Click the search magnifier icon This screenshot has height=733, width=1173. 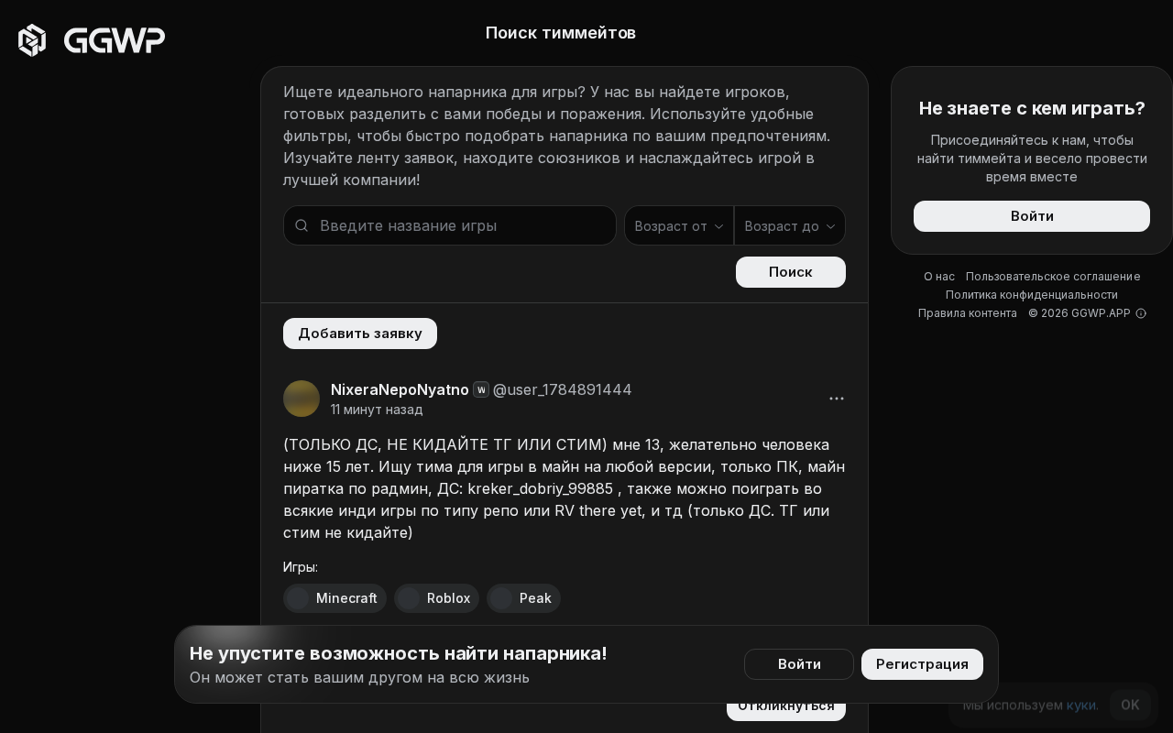(x=301, y=225)
